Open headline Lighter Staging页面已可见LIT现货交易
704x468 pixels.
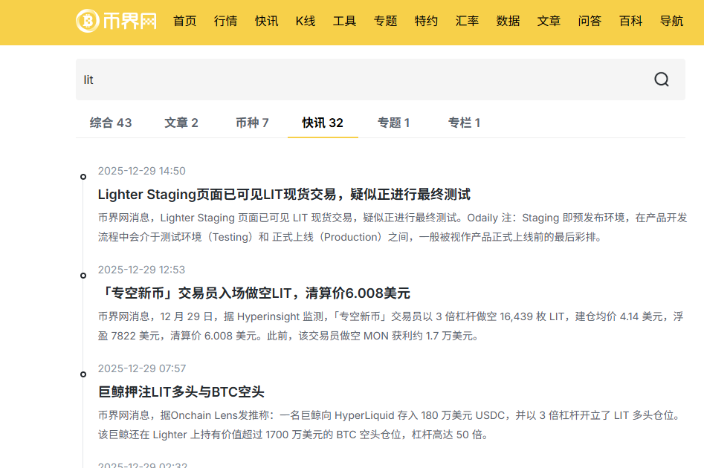(284, 195)
